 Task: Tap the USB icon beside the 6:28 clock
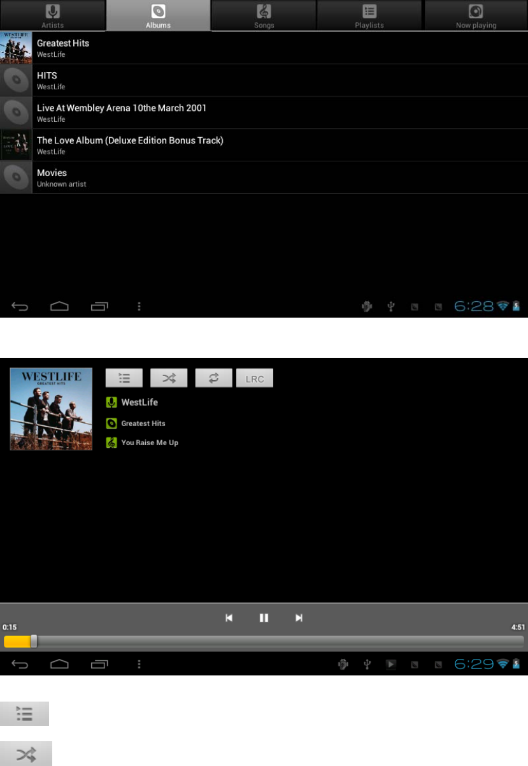click(x=391, y=307)
